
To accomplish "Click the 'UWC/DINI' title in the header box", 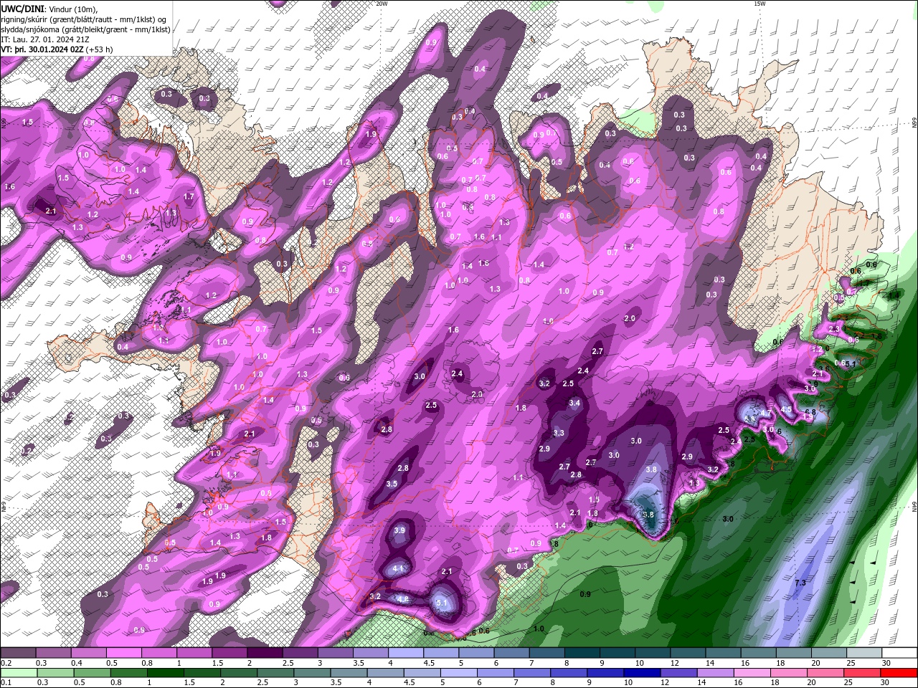I will click(x=22, y=8).
